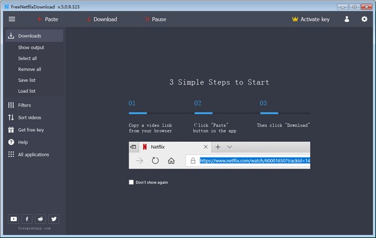This screenshot has width=376, height=238.
Task: Choose Remove all from the Downloads submenu
Action: 30,69
